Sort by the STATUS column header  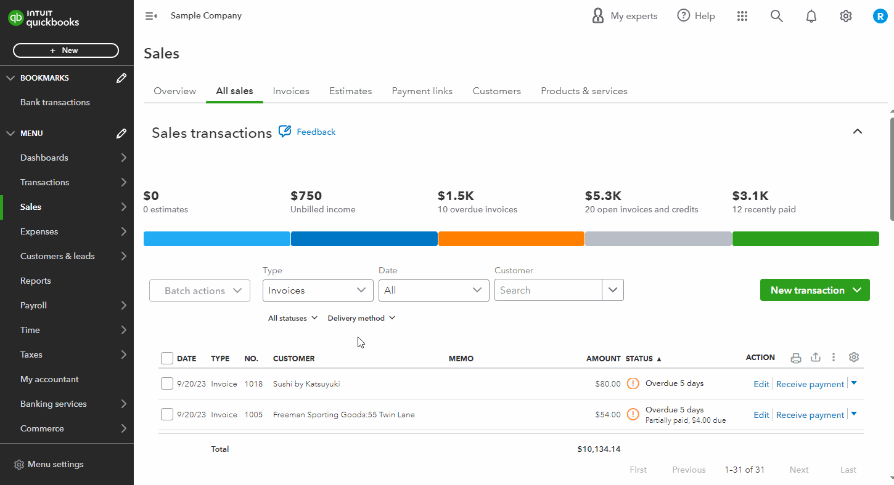tap(643, 358)
